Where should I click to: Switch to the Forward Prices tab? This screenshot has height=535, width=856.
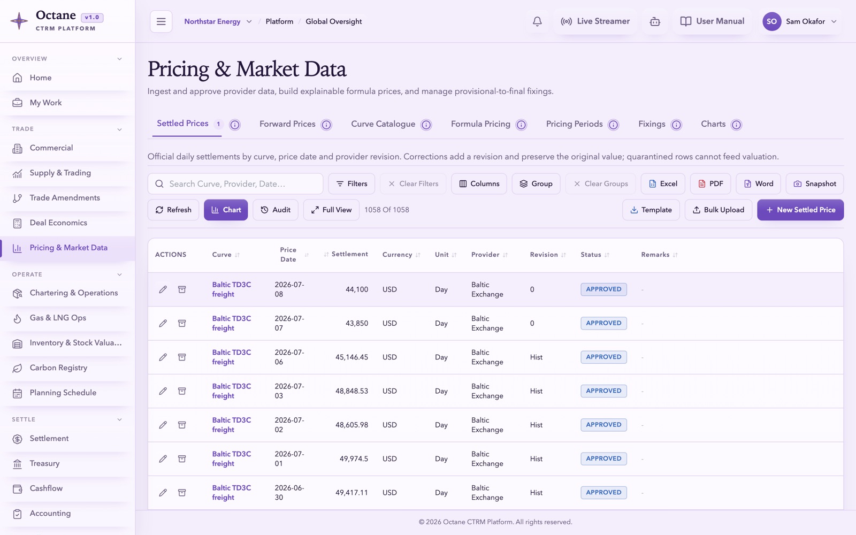[x=287, y=124]
